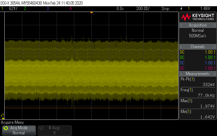Open the Channels panel header

tap(198, 47)
